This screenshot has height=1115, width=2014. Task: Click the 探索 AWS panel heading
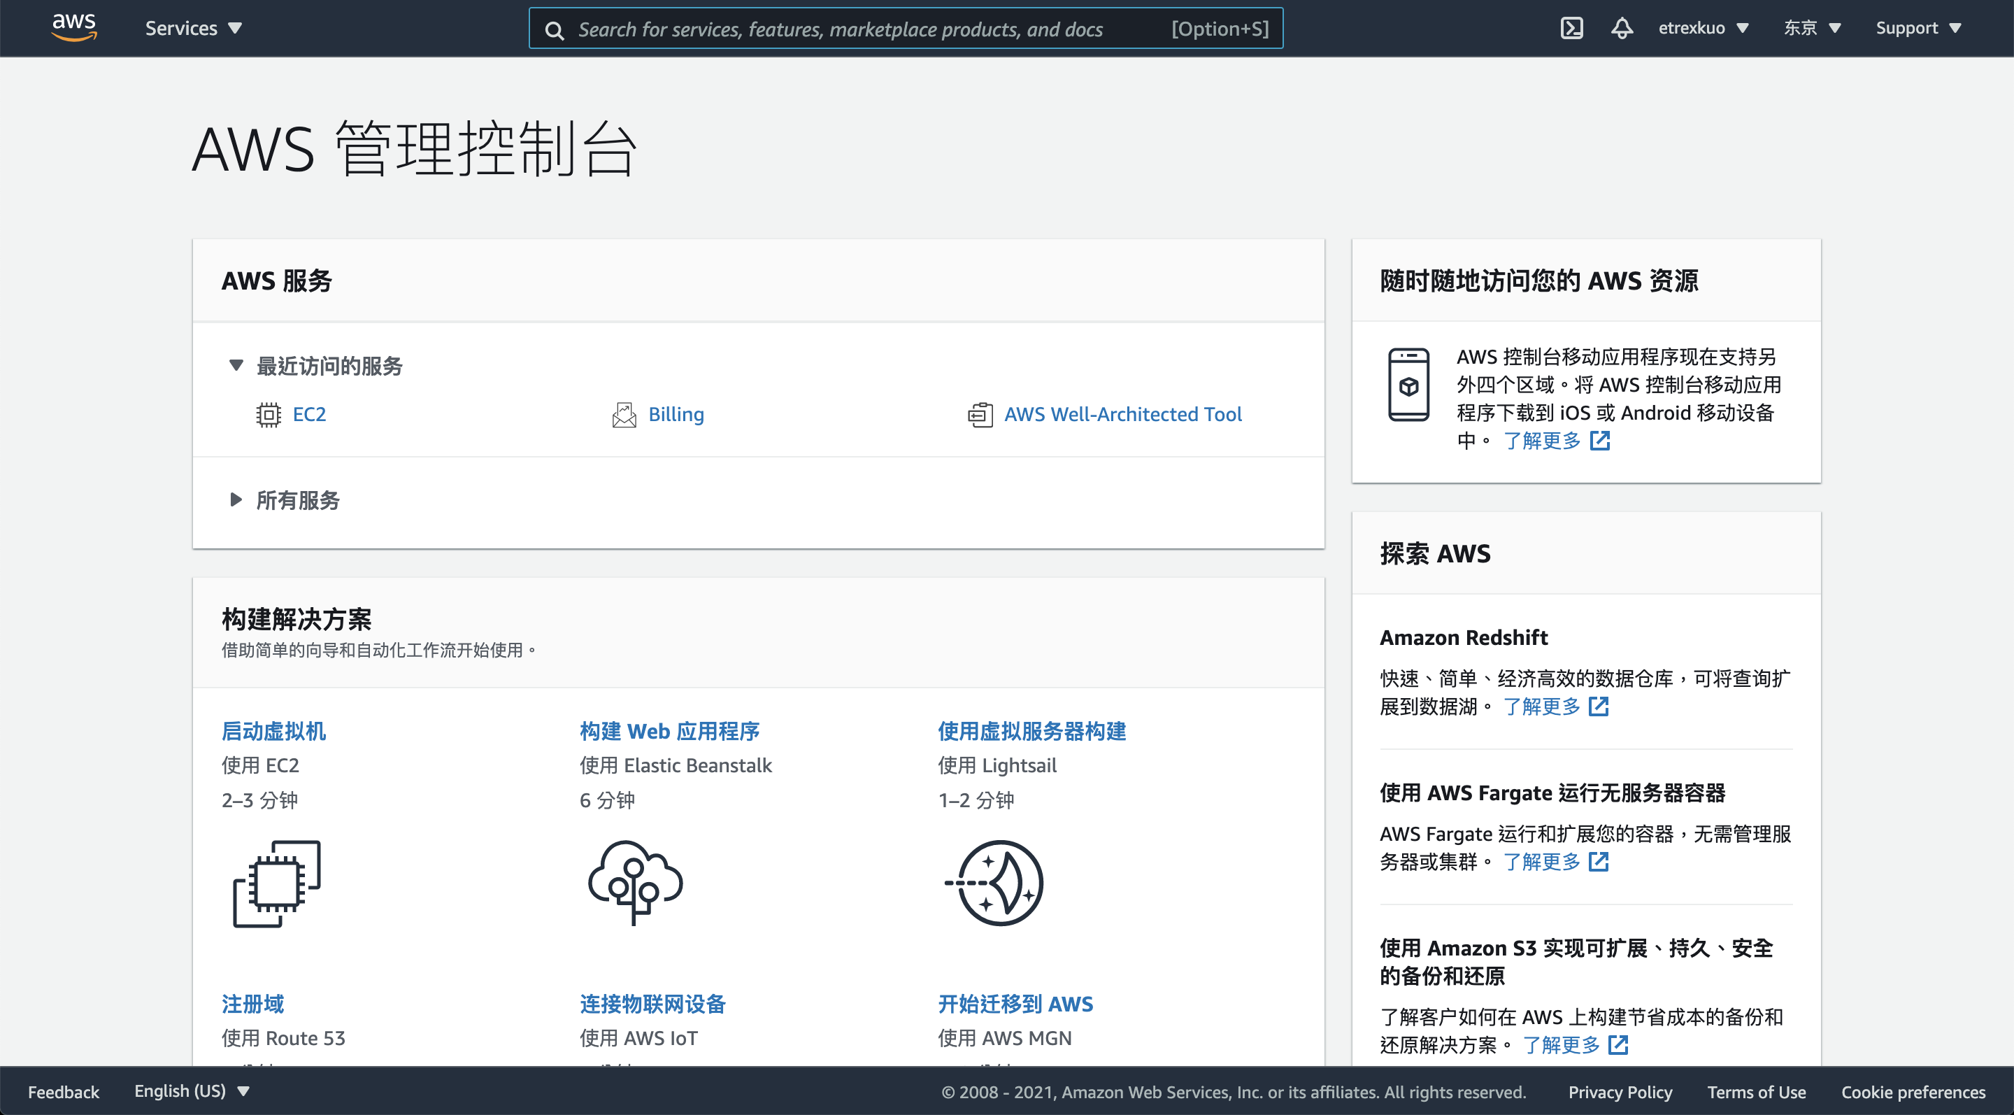tap(1435, 553)
